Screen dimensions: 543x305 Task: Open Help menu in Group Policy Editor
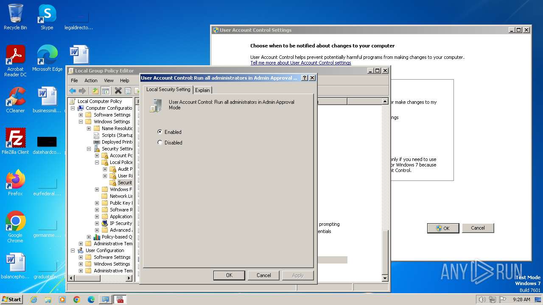[124, 80]
